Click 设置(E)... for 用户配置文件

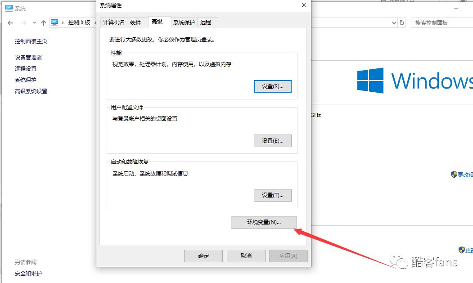tap(273, 141)
